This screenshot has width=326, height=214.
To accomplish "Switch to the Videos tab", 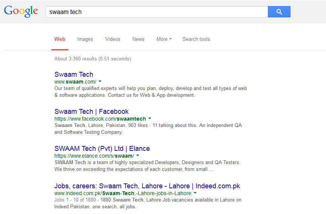I will (113, 39).
